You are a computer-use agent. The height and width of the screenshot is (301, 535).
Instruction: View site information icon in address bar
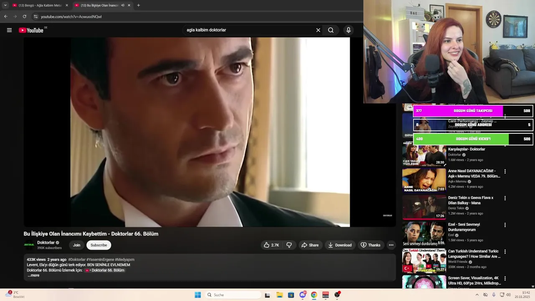pyautogui.click(x=36, y=17)
